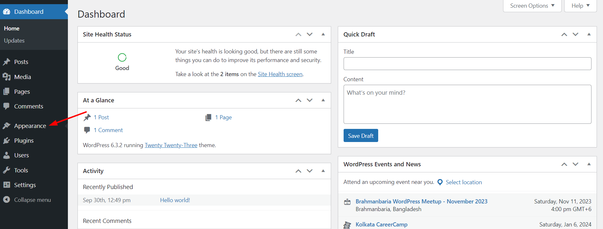Click the Pages icon in sidebar
Screen dimensions: 603x229
click(x=6, y=91)
